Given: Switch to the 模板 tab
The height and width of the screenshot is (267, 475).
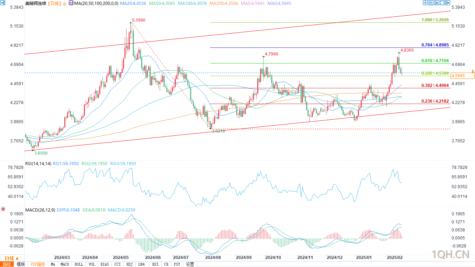Looking at the screenshot, I should (21, 264).
